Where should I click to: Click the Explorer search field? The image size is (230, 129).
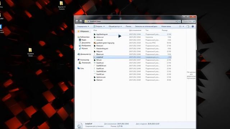189,21
